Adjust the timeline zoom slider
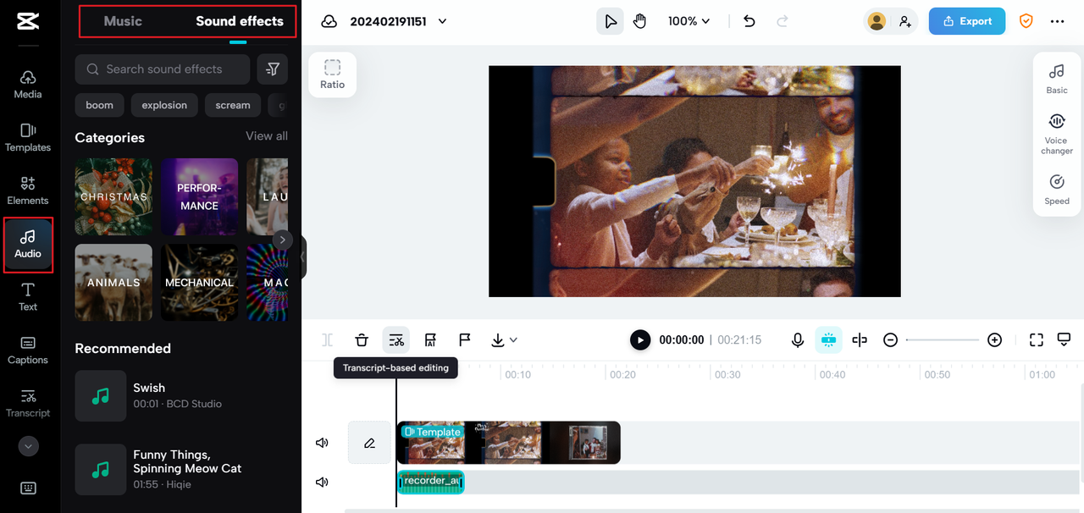The image size is (1084, 513). (x=943, y=340)
